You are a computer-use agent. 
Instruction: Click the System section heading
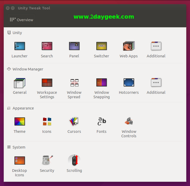pos(19,147)
